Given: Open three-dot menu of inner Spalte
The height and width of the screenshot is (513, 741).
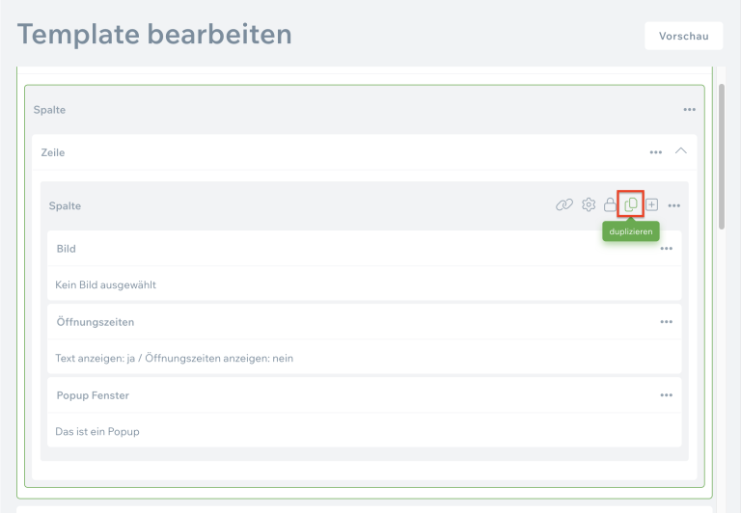Looking at the screenshot, I should [674, 205].
